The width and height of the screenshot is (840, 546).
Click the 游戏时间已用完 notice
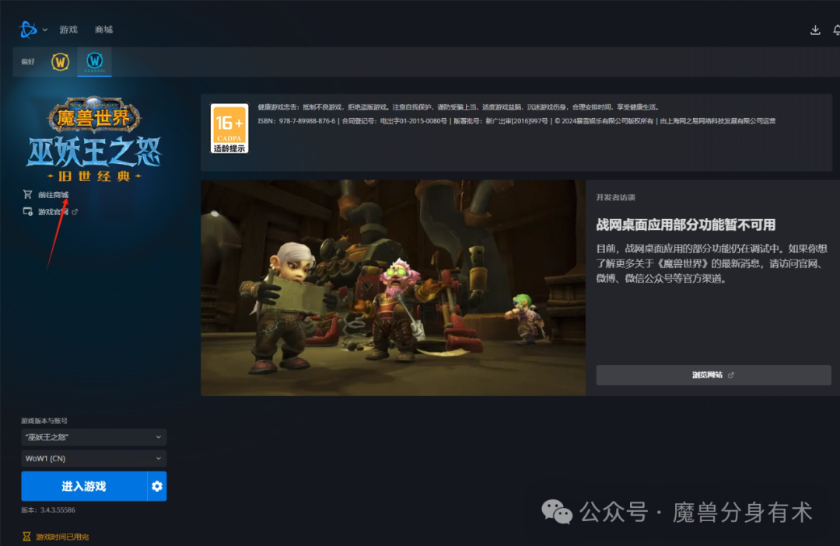pyautogui.click(x=62, y=537)
